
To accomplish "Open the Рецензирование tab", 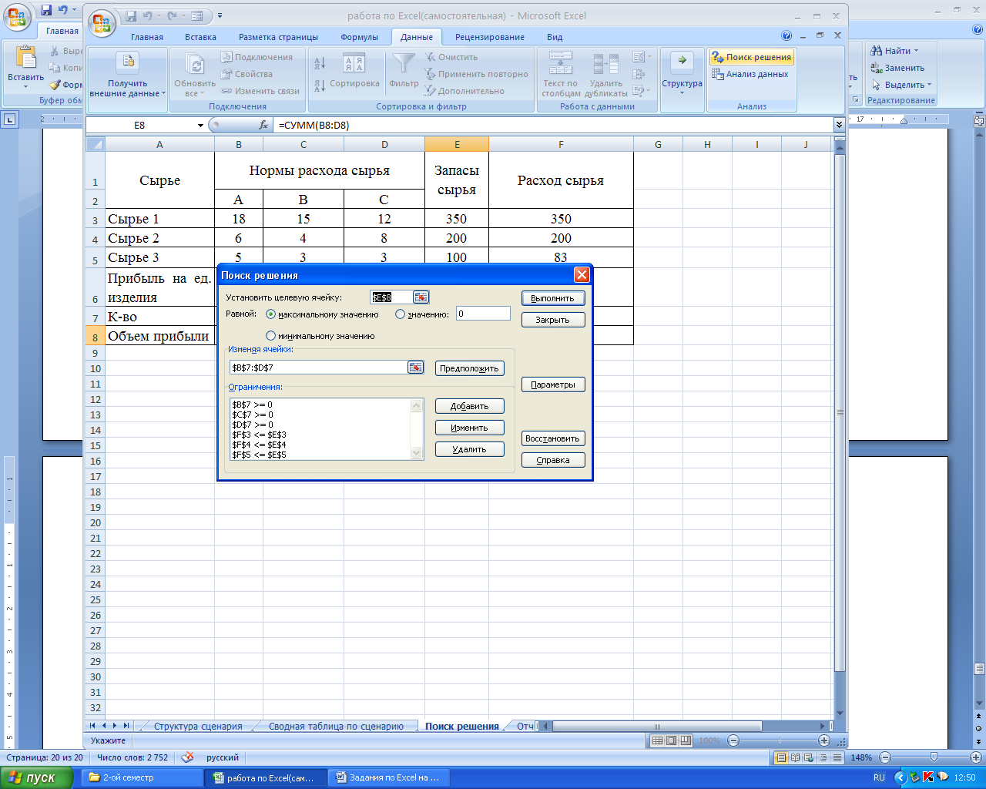I will pos(490,37).
